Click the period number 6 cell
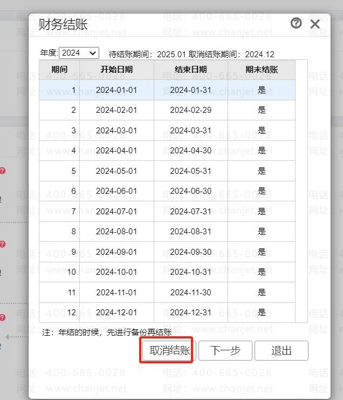Viewport: 343px width, 400px height. (x=59, y=191)
